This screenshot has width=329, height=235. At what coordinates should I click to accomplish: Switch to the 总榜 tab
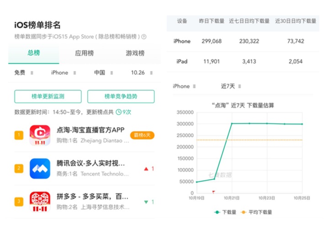33,53
